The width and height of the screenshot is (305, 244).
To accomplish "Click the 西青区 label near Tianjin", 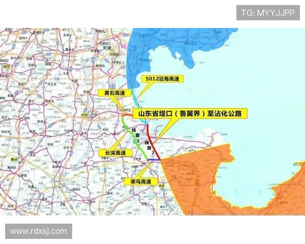I will (95, 51).
